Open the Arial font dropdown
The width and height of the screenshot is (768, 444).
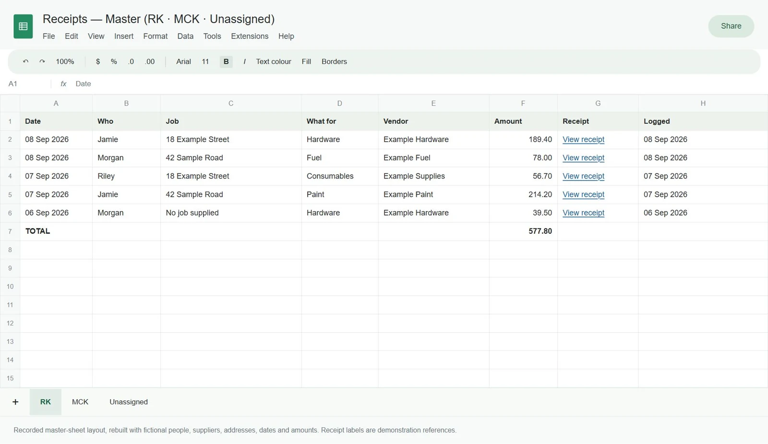point(183,61)
